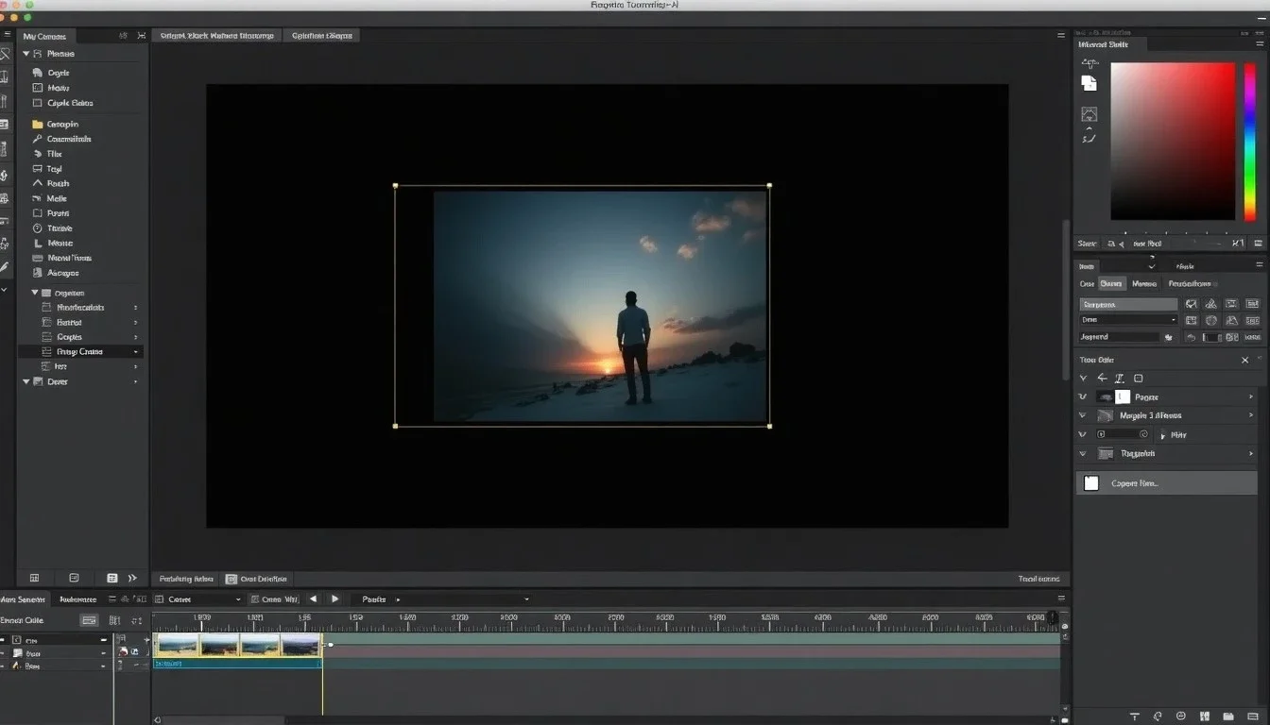Click the top-left selection handle on the canvas
Viewport: 1270px width, 725px height.
click(x=395, y=186)
